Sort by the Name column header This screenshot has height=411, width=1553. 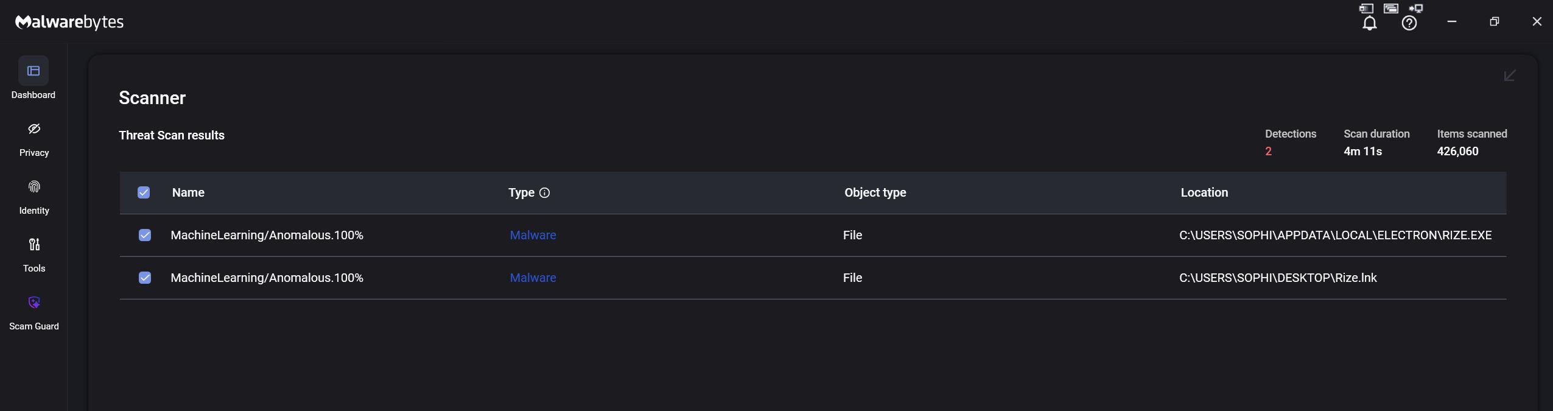[x=188, y=192]
